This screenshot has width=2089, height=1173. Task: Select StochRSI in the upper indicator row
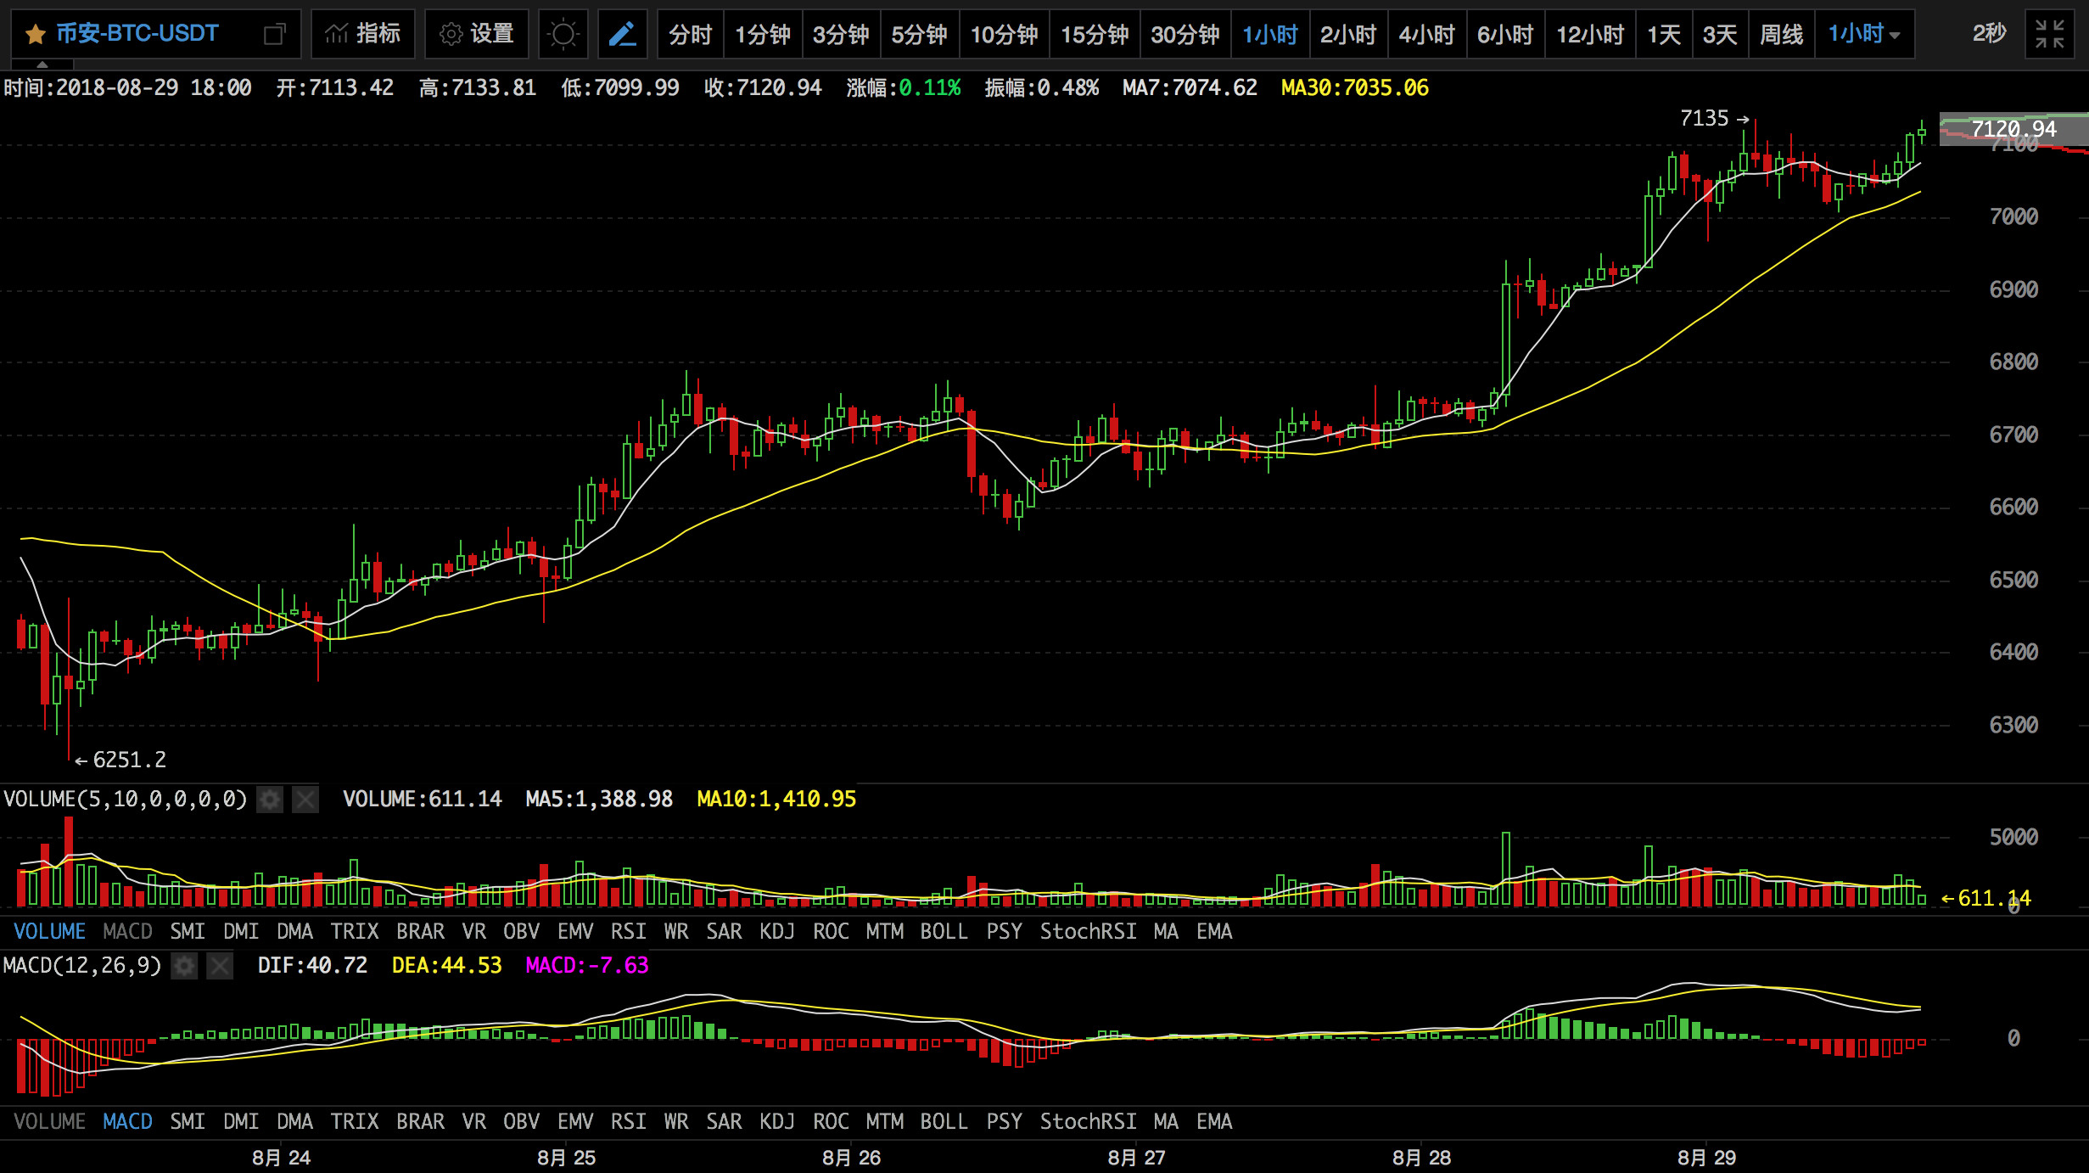[x=1088, y=932]
